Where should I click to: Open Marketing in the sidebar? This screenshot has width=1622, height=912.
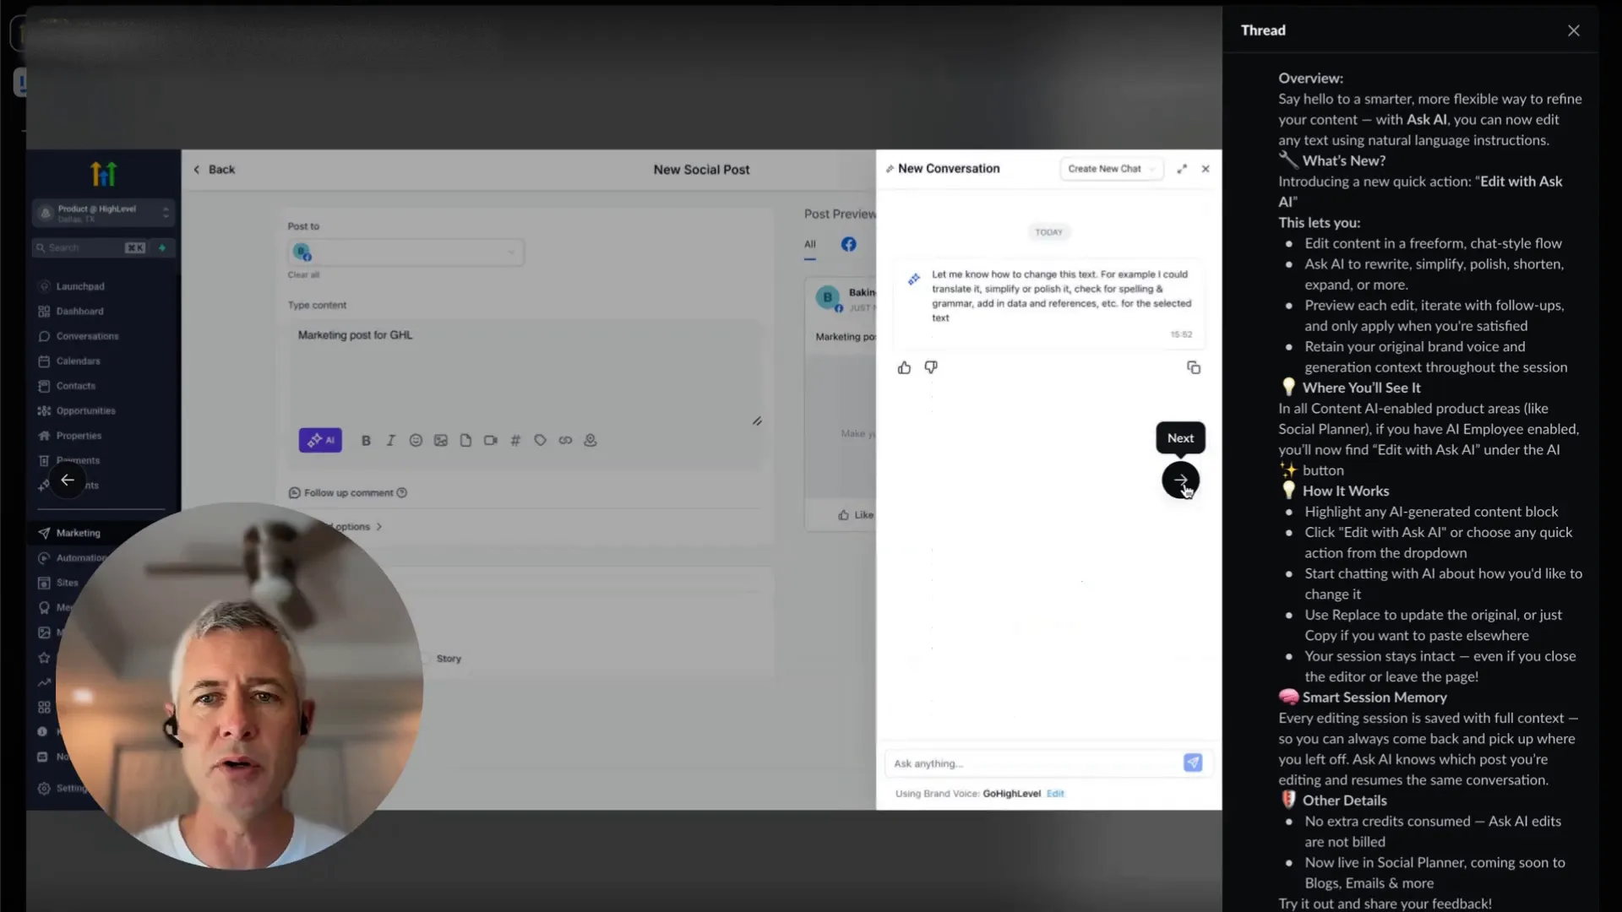click(x=78, y=533)
